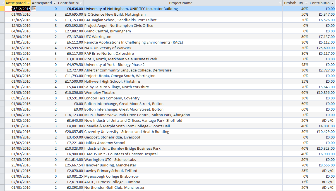This screenshot has width=336, height=191.
Task: Click Myerscough College Bilsborrow cell
Action: point(111,176)
